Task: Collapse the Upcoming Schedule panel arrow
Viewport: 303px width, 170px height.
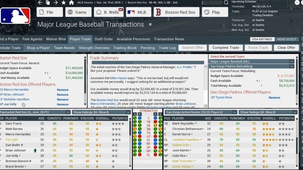Action: [297, 2]
